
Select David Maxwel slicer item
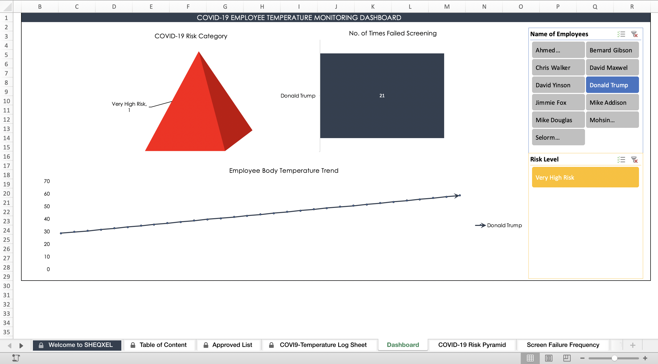point(612,68)
